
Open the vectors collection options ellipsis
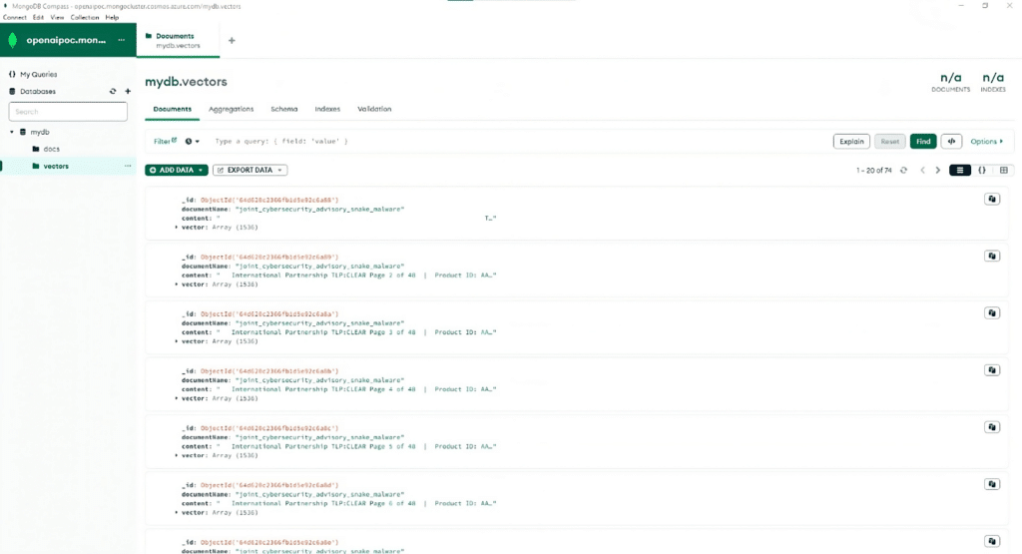(x=128, y=166)
